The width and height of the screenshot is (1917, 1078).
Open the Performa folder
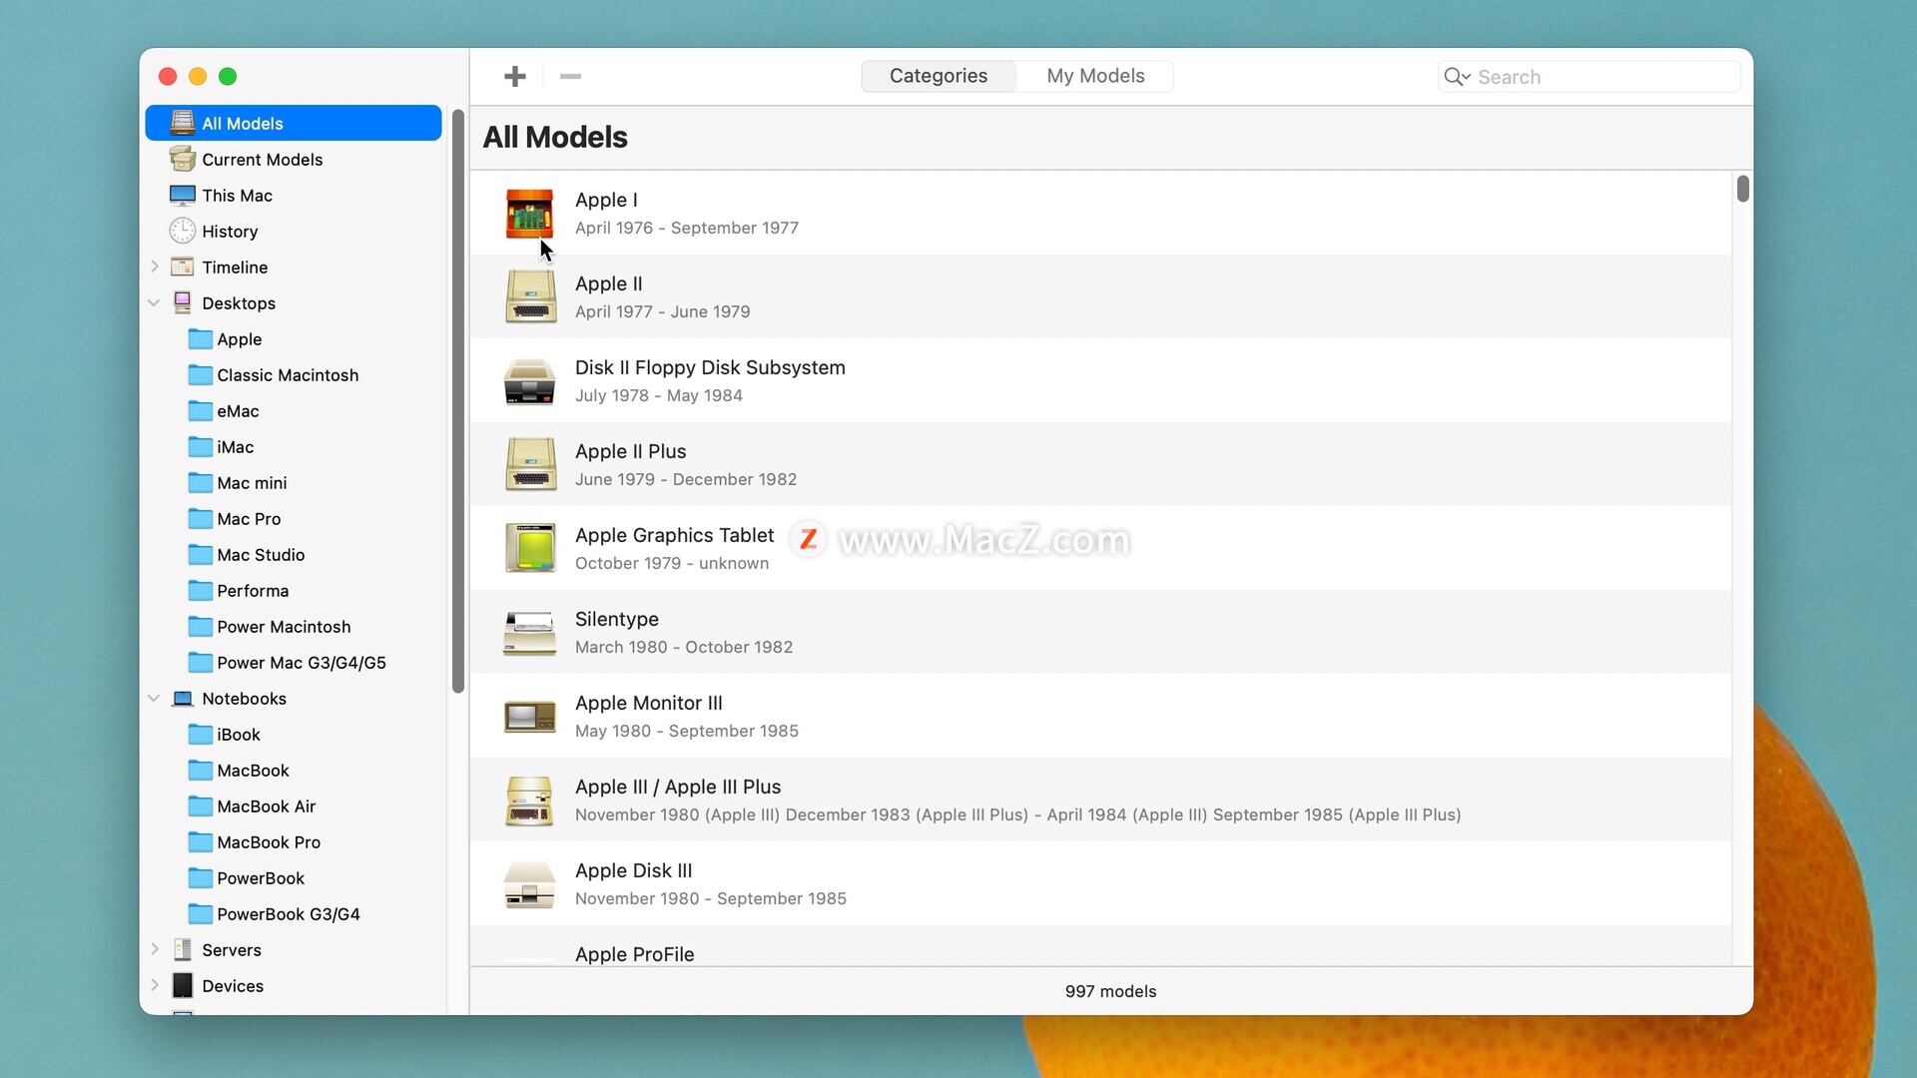[x=294, y=590]
